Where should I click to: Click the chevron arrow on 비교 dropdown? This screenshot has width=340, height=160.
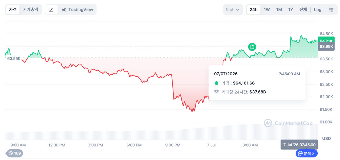point(237,10)
